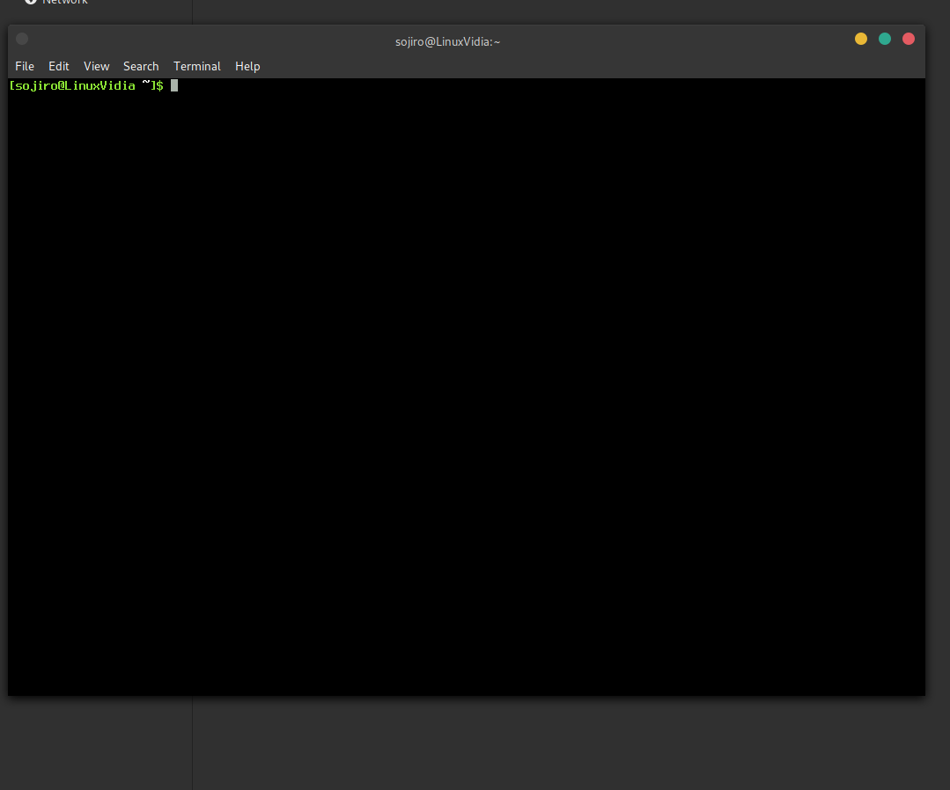
Task: Open the File menu
Action: (x=25, y=66)
